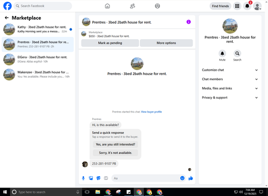Click the 'Hi, is this available?' message
268x196 pixels.
(x=106, y=125)
